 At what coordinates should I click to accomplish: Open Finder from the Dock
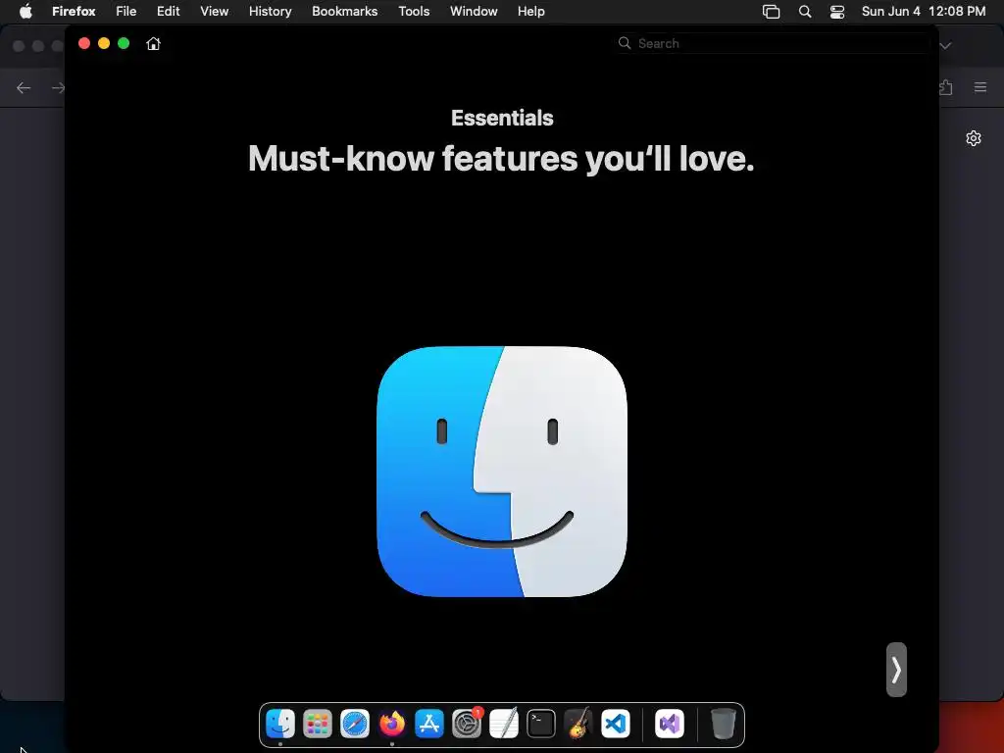pyautogui.click(x=280, y=725)
